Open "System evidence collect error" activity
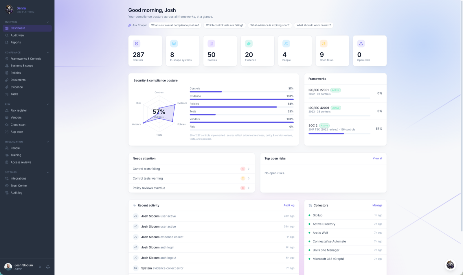Image resolution: width=463 pixels, height=275 pixels. point(214,268)
